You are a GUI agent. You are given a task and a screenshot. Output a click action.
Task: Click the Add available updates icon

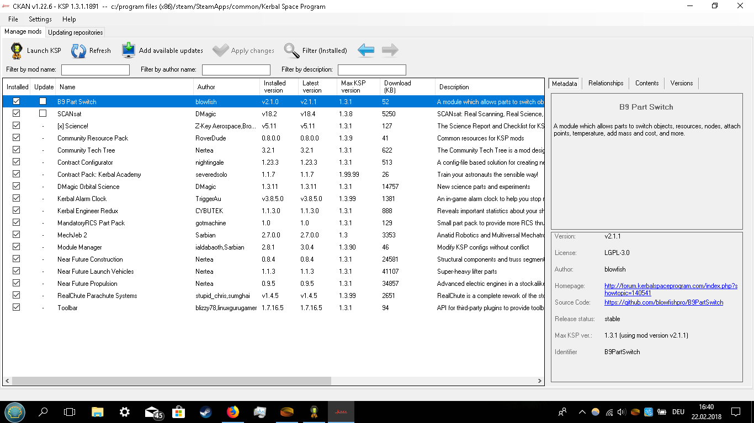click(129, 50)
